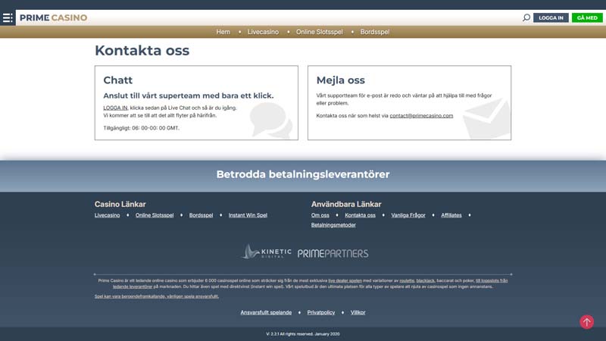Open the hamburger menu icon
The height and width of the screenshot is (341, 606).
[8, 17]
